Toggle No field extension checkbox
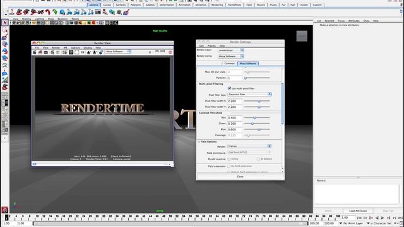This screenshot has width=404, height=227. click(x=229, y=166)
